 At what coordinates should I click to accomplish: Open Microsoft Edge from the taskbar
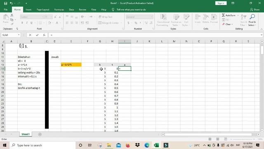coord(147,145)
